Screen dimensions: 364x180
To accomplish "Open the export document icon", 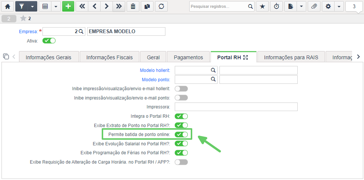I will [x=291, y=6].
